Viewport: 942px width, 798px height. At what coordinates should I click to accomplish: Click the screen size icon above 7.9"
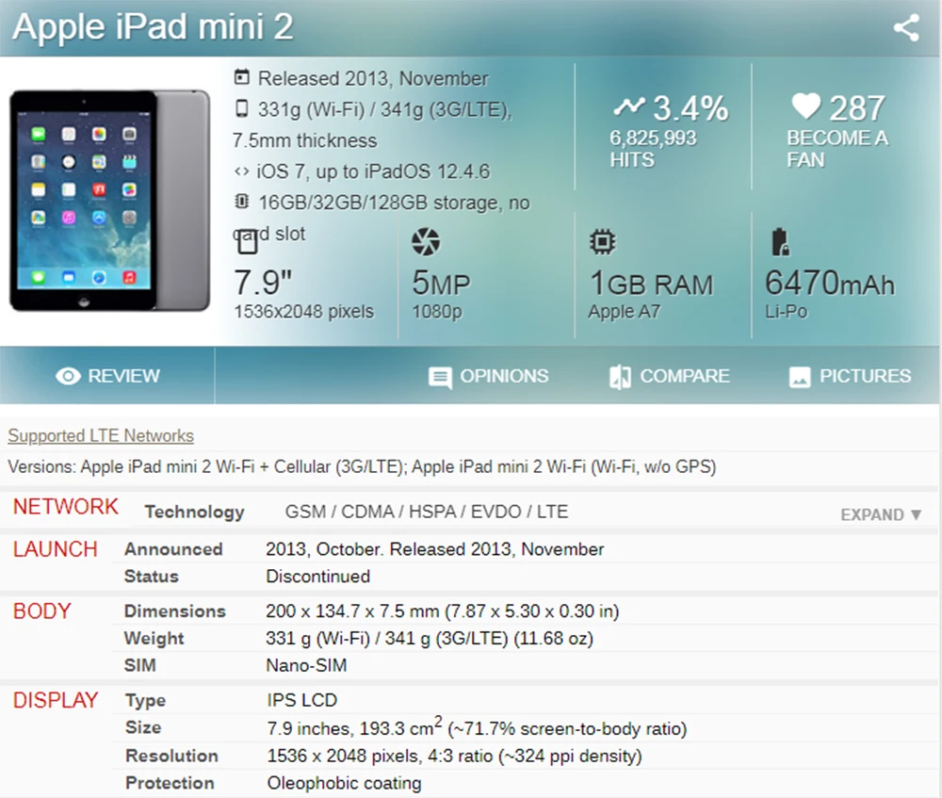pos(247,242)
